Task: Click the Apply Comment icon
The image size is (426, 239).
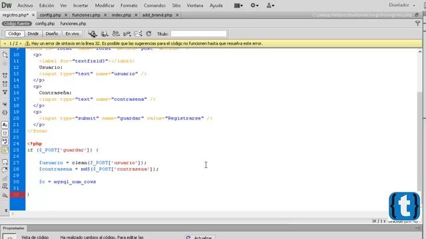Action: (x=5, y=162)
